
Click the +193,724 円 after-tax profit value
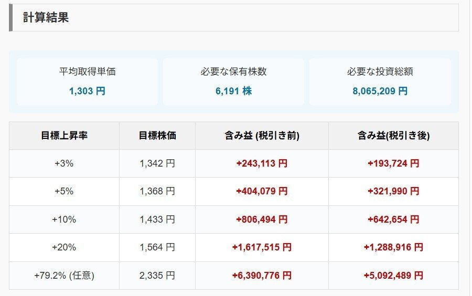[393, 163]
